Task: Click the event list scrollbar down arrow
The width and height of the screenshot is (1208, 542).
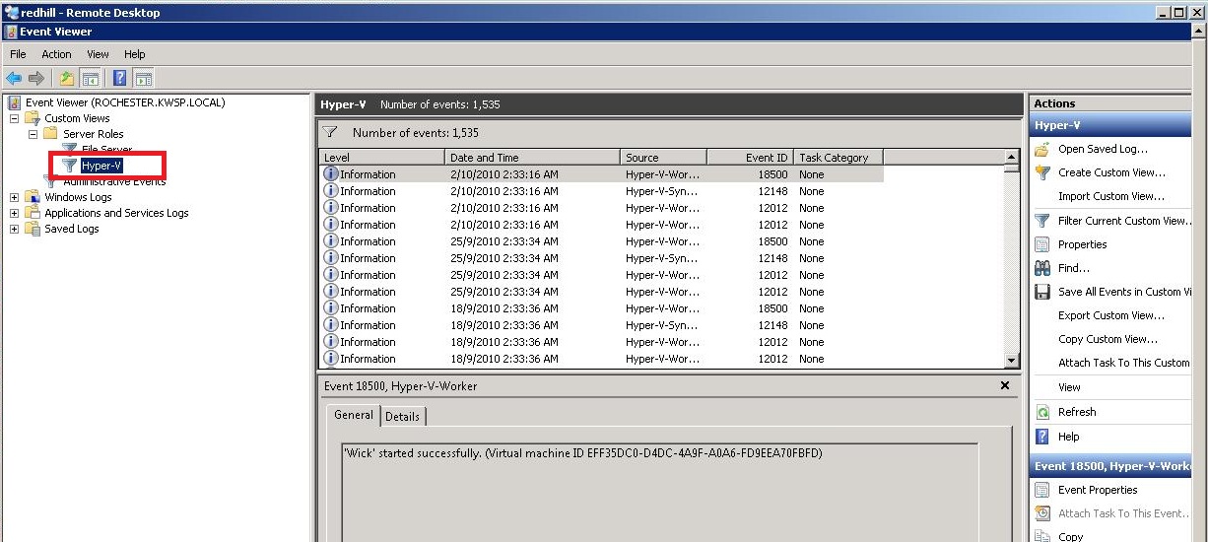Action: click(x=1011, y=361)
